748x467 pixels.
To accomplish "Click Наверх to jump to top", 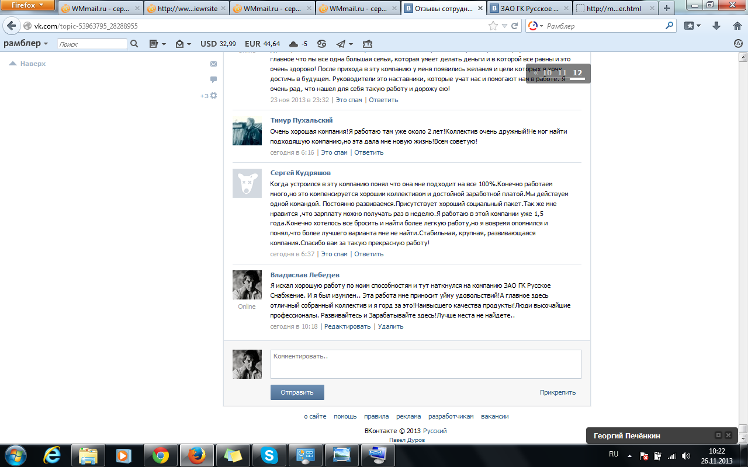I will click(x=27, y=64).
